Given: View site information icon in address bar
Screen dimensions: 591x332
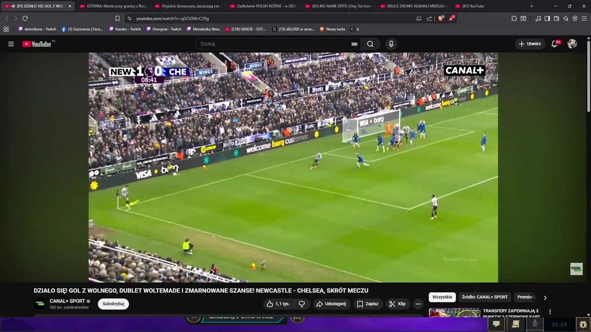Looking at the screenshot, I should (x=129, y=18).
